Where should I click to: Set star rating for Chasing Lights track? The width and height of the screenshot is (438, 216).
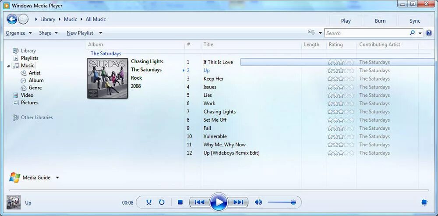point(341,112)
